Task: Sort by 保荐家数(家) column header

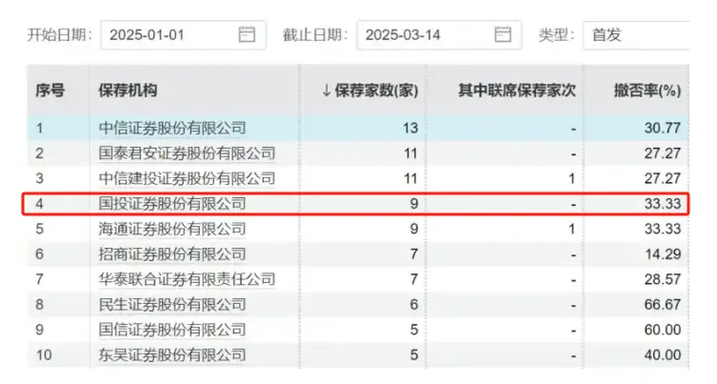Action: pos(370,91)
